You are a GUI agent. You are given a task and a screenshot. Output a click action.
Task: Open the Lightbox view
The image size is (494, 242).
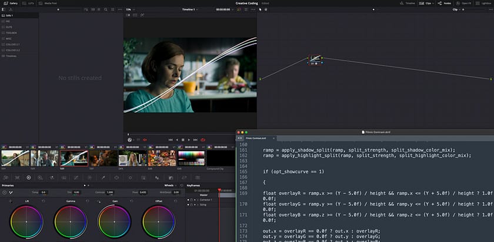click(483, 3)
